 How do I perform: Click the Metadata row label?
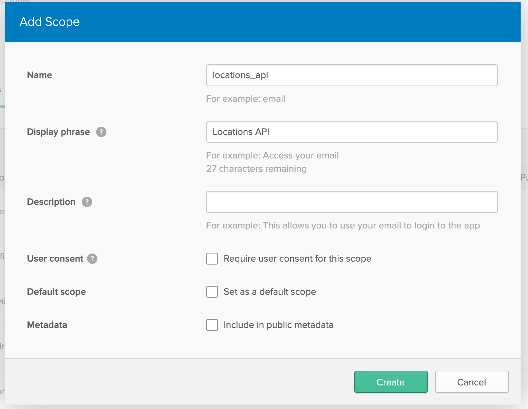47,325
